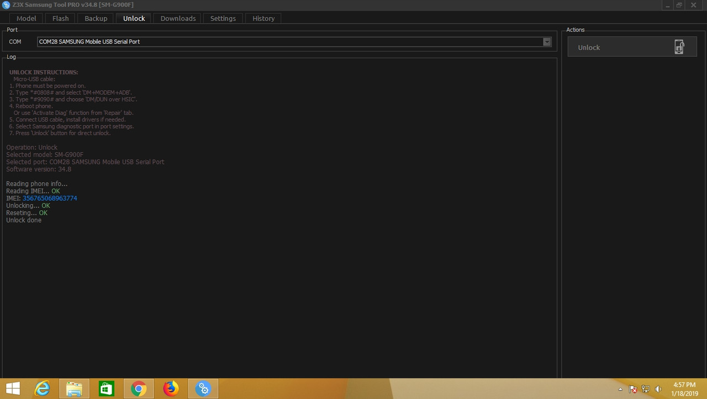
Task: Click the Unlock action button
Action: (632, 47)
